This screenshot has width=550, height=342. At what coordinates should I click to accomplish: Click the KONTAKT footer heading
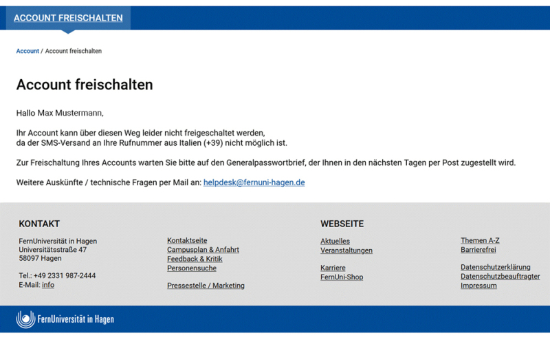point(39,224)
